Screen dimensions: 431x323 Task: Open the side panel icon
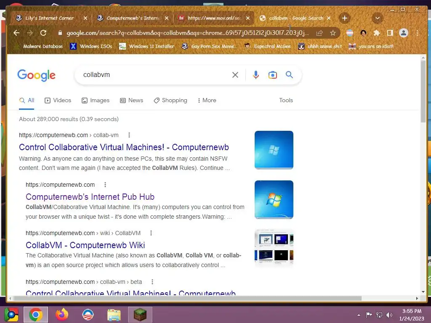(390, 33)
